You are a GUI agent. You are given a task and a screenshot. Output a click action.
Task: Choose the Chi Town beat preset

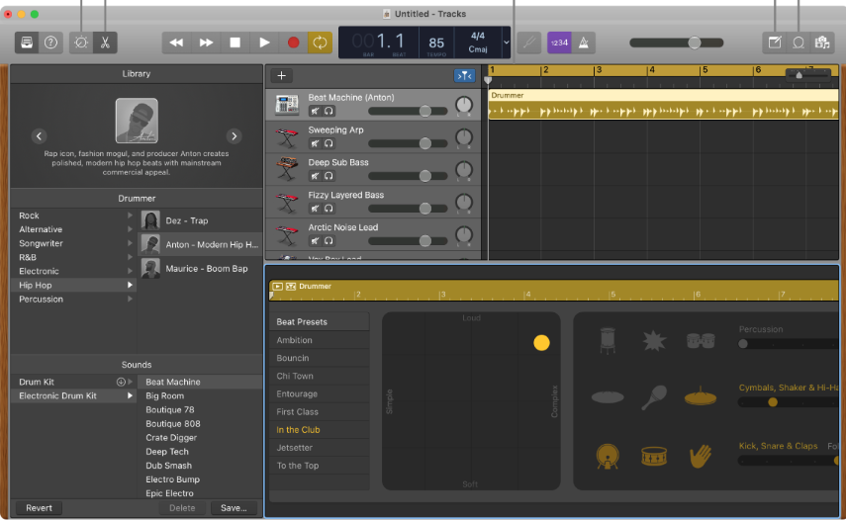point(320,376)
